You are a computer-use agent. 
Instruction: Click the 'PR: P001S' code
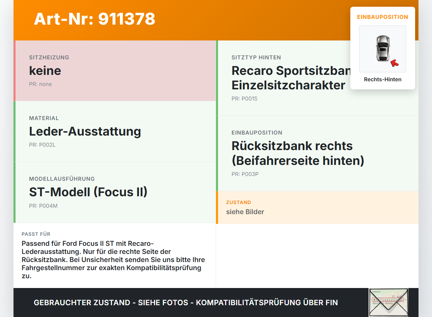coord(244,99)
